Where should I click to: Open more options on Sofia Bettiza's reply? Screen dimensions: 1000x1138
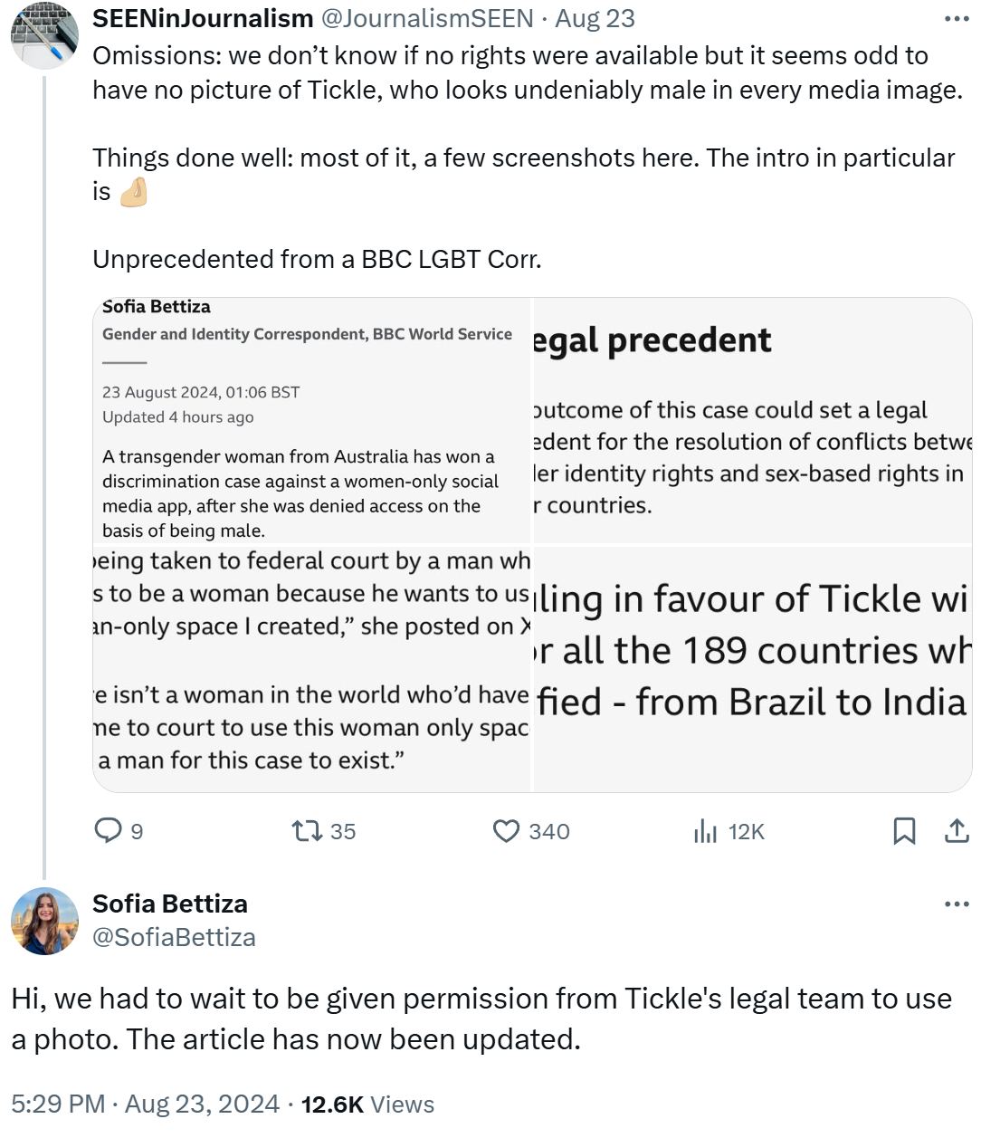tap(957, 904)
